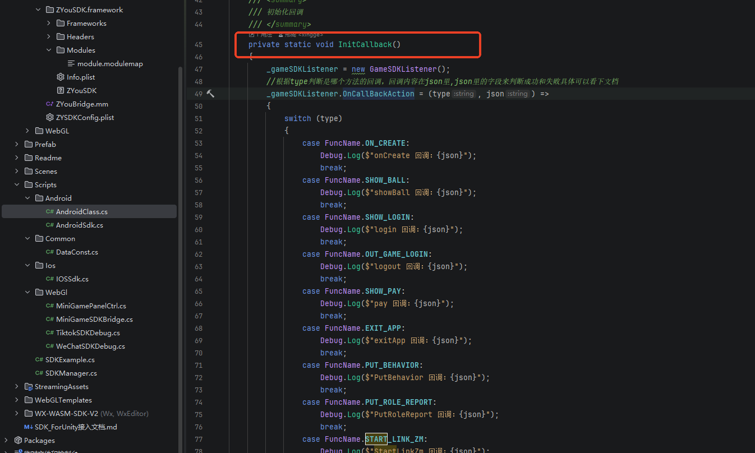This screenshot has height=453, width=755.
Task: Collapse the WebGl scripts folder
Action: [27, 292]
